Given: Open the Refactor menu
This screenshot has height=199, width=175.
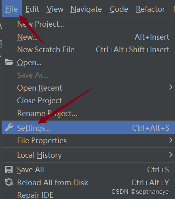Looking at the screenshot, I should pyautogui.click(x=150, y=9).
